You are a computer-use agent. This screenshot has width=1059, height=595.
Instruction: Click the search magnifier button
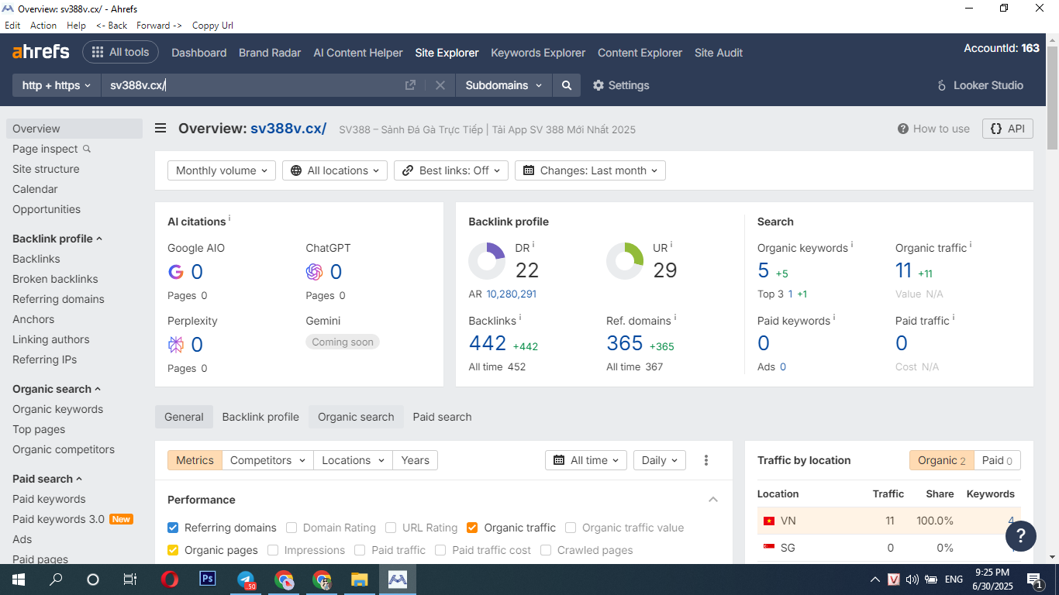(567, 85)
